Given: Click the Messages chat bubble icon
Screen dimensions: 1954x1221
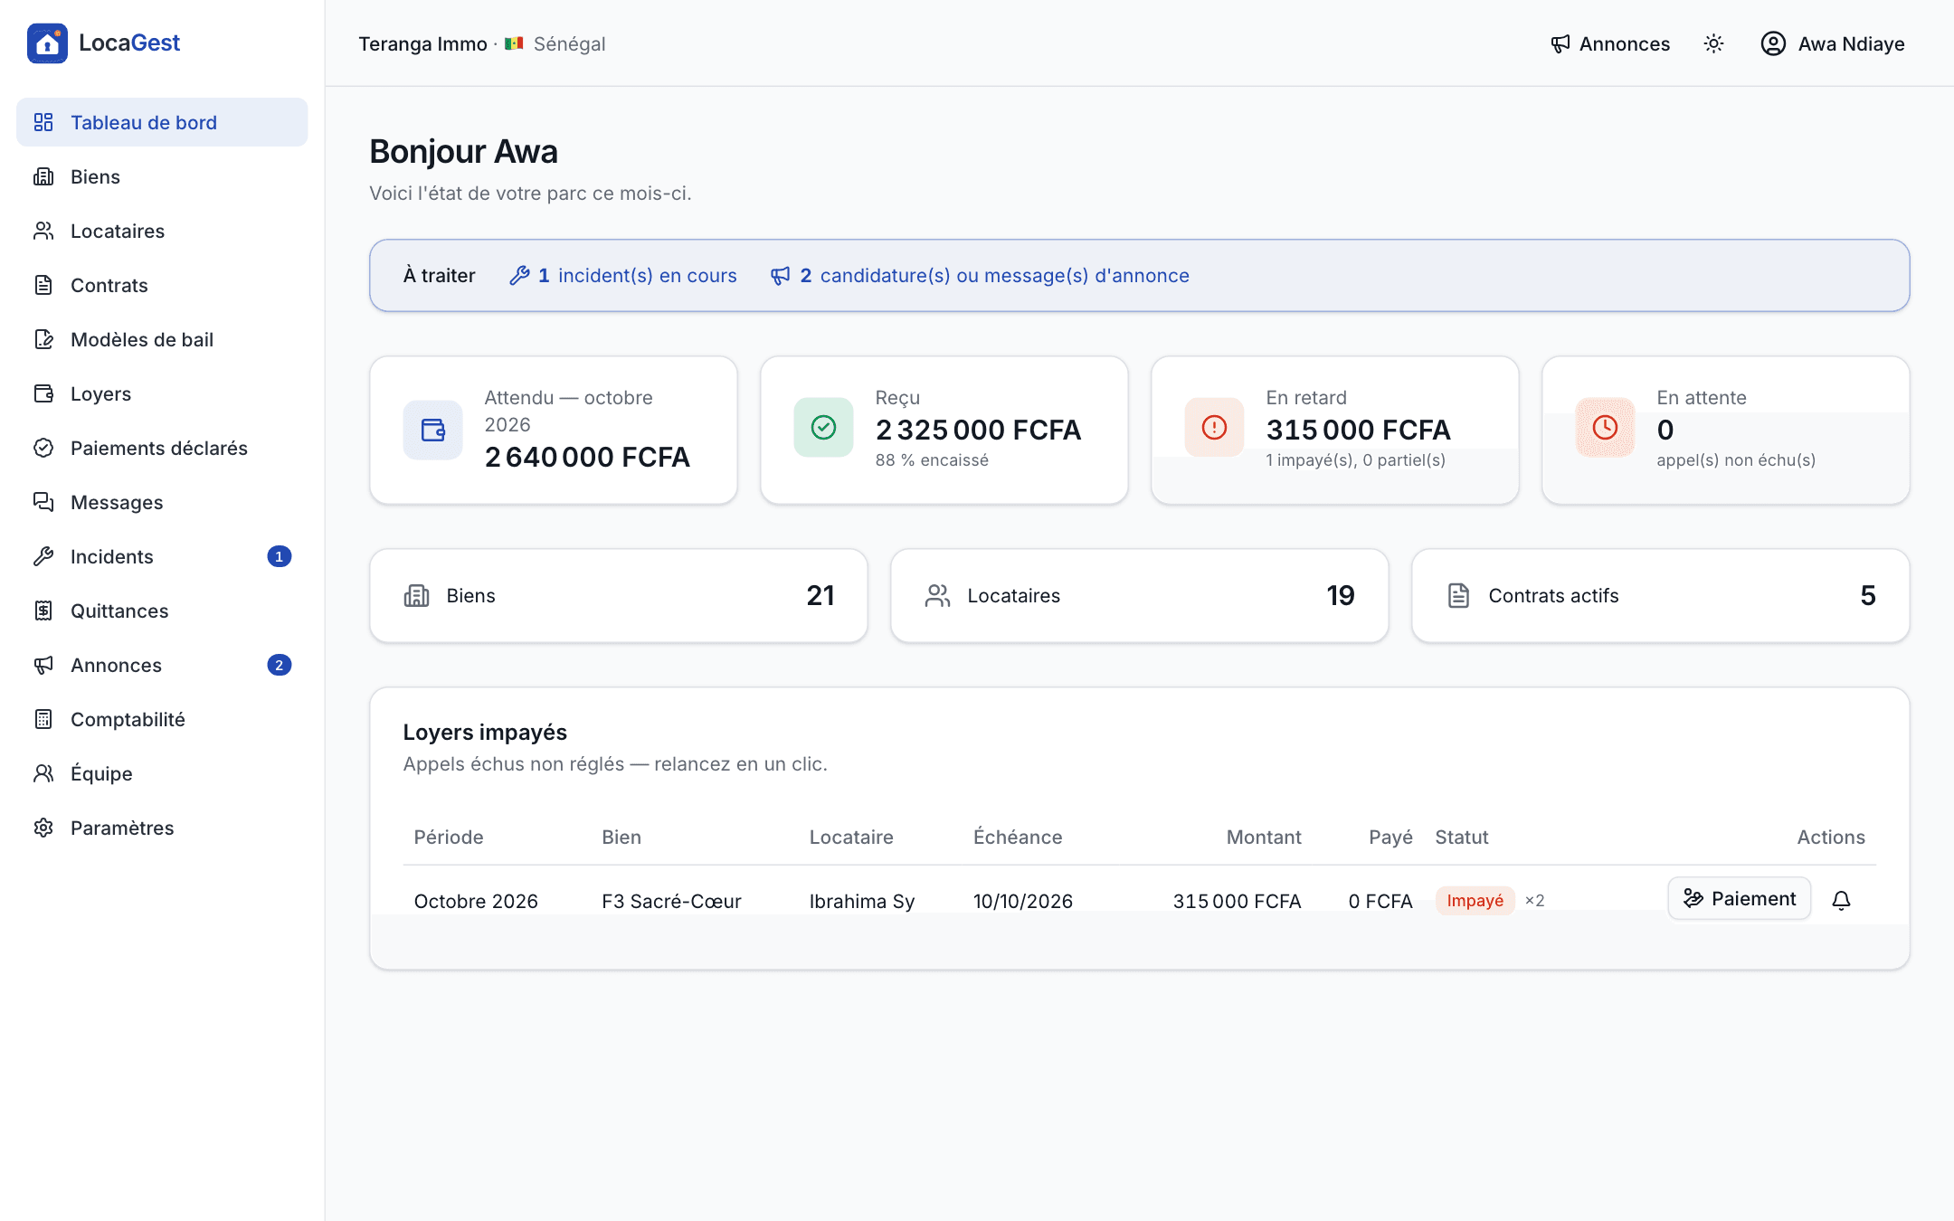Looking at the screenshot, I should click(x=43, y=502).
